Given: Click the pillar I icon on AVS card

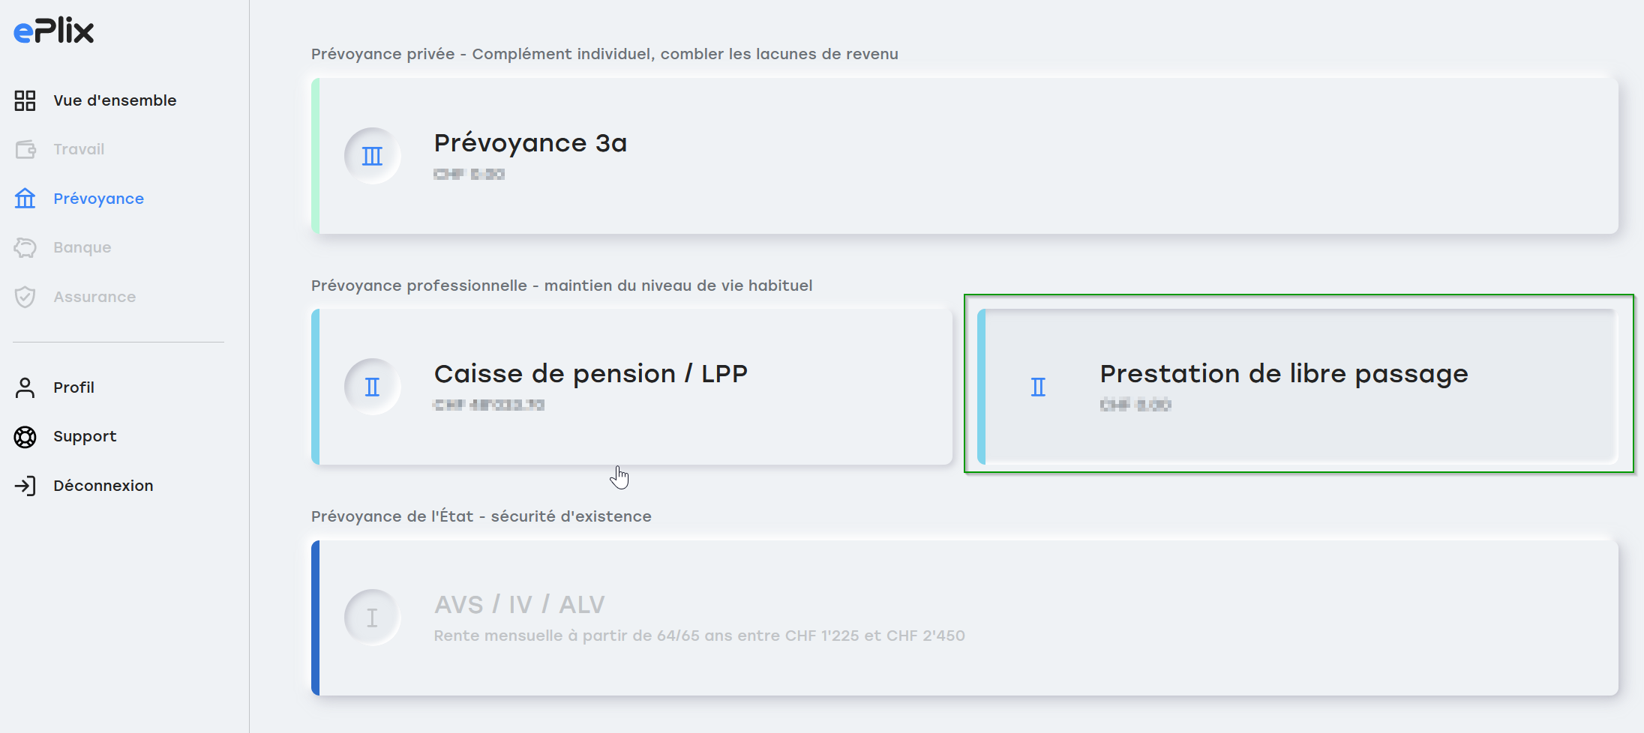Looking at the screenshot, I should 372,618.
